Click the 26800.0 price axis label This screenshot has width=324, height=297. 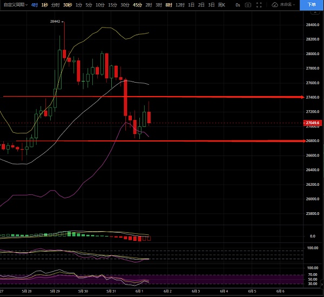point(313,141)
